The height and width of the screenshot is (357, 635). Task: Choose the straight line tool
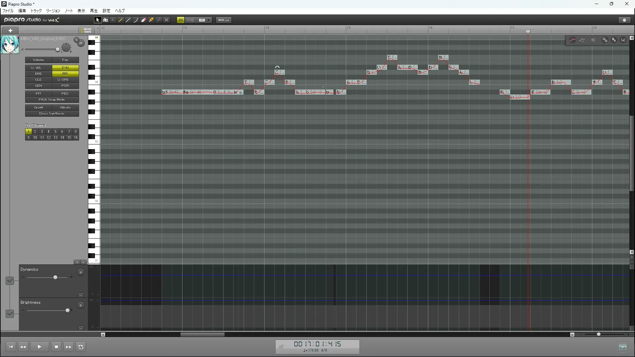pyautogui.click(x=128, y=20)
